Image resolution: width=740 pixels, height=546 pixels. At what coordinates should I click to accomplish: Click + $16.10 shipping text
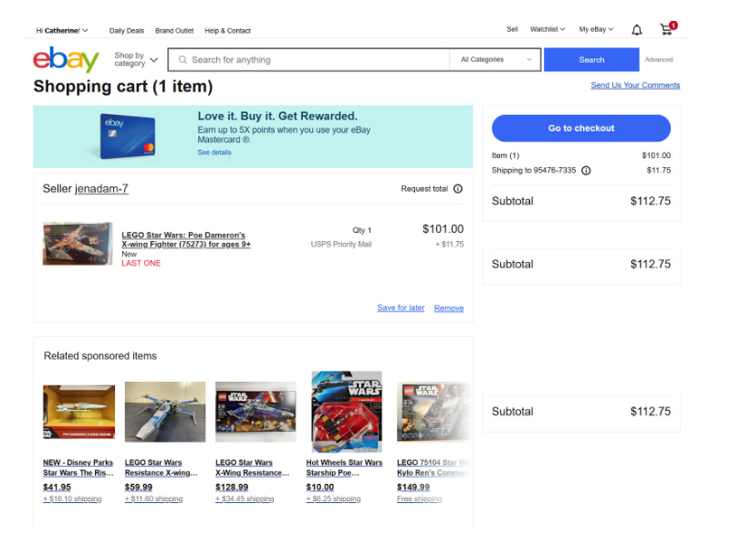click(72, 499)
